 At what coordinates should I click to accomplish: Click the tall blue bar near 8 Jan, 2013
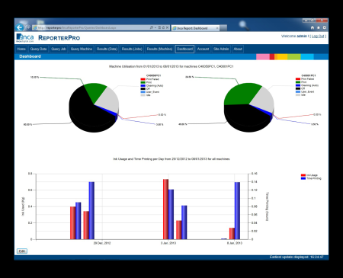(237, 211)
